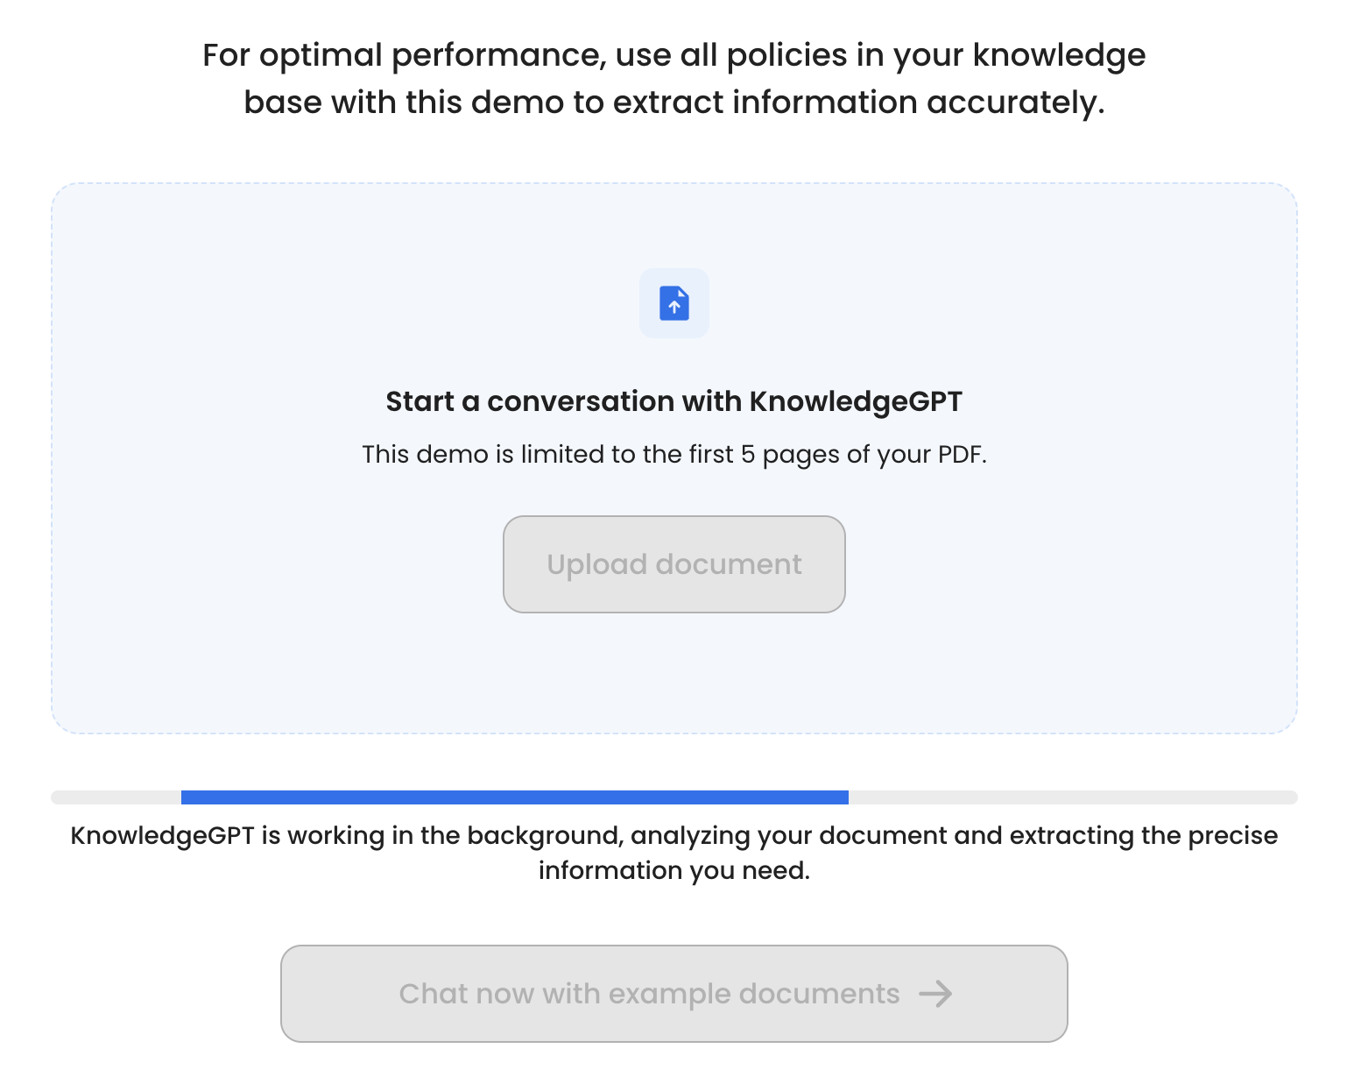Viewport: 1354px width, 1084px height.
Task: Click the Start a conversation with KnowledgeGPT heading
Action: [x=673, y=401]
